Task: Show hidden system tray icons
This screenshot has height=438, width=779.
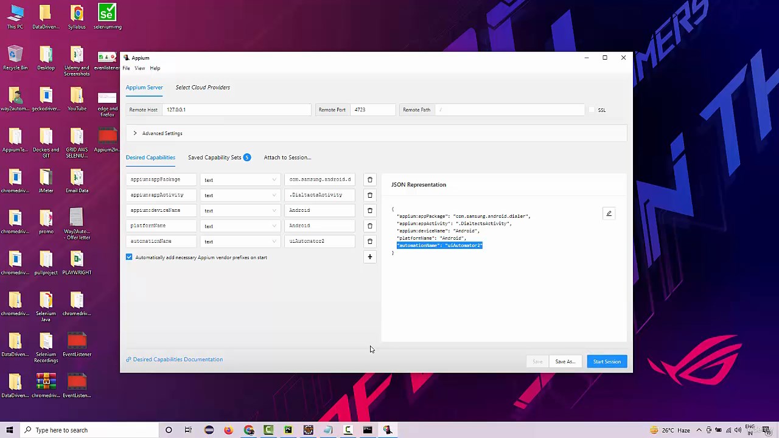Action: 699,430
